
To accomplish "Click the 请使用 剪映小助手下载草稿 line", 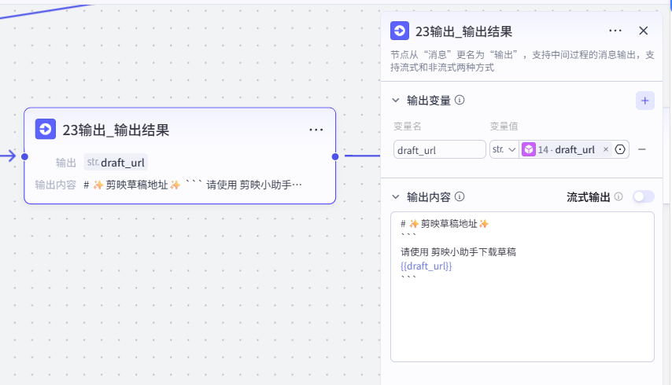I will coord(458,252).
